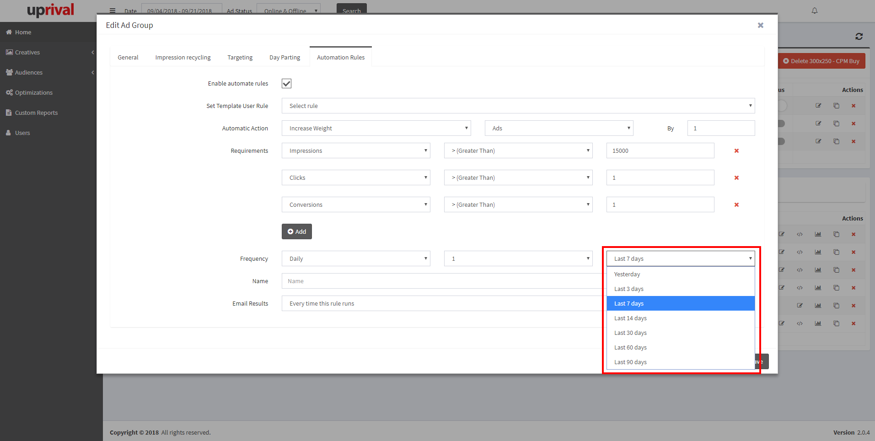Screen dimensions: 875x441
Task: Switch to the General tab
Action: [128, 57]
